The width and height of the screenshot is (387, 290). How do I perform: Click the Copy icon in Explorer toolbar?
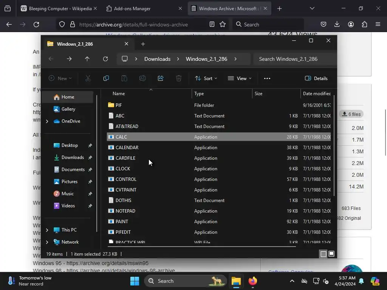click(106, 79)
